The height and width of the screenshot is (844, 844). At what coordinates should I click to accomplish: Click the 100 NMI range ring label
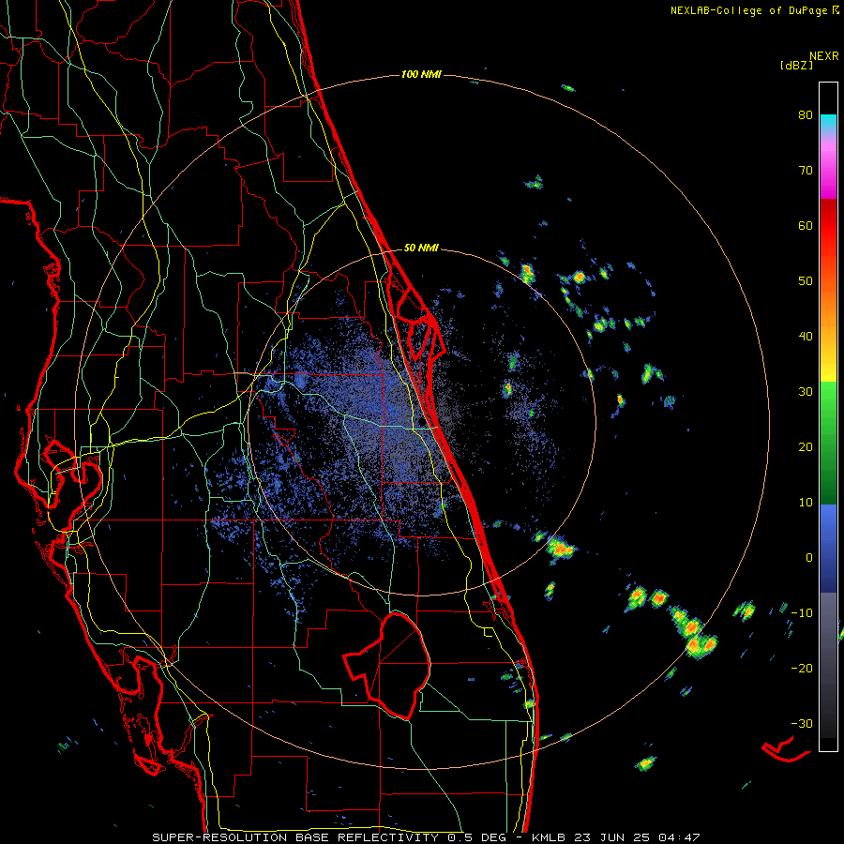[421, 74]
